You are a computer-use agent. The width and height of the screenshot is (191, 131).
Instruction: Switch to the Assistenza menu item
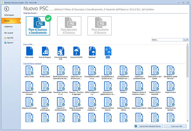(8, 26)
